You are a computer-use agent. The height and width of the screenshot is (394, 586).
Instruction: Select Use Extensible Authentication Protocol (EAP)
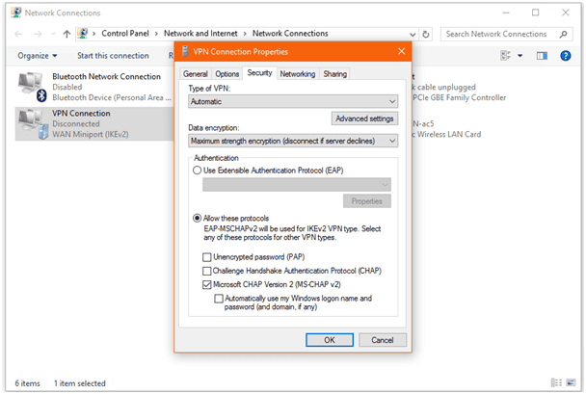click(197, 171)
